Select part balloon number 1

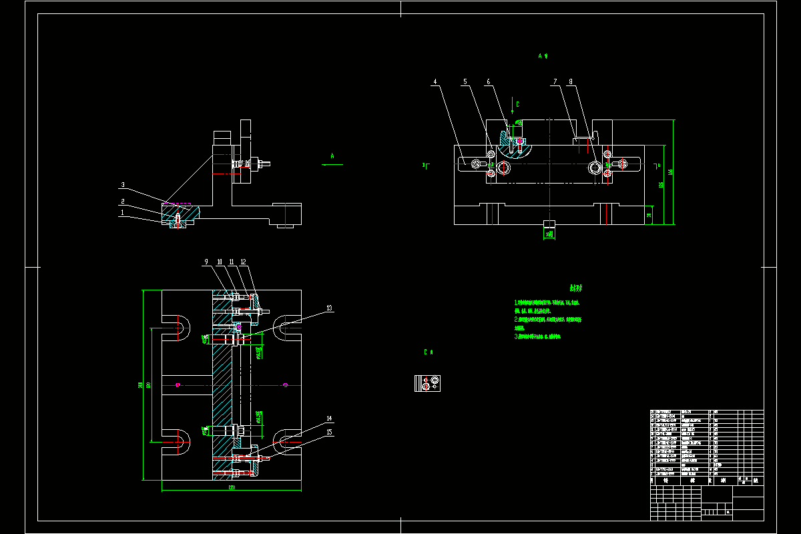[x=123, y=212]
